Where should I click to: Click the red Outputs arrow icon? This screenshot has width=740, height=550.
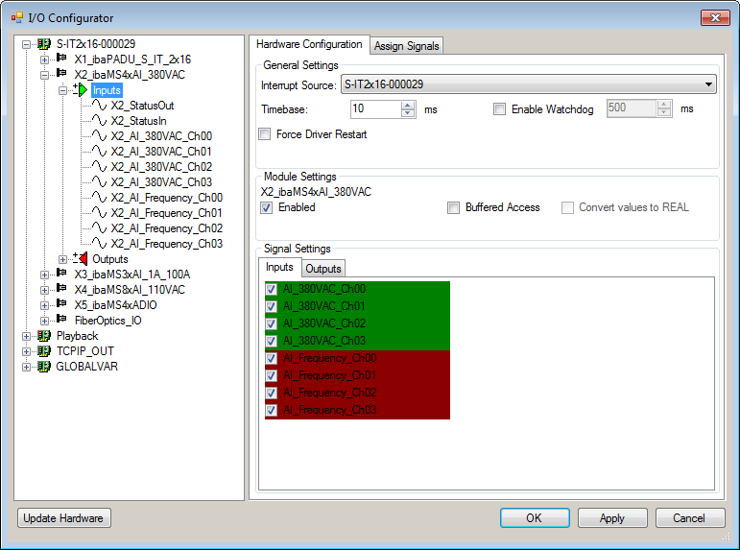pyautogui.click(x=81, y=258)
